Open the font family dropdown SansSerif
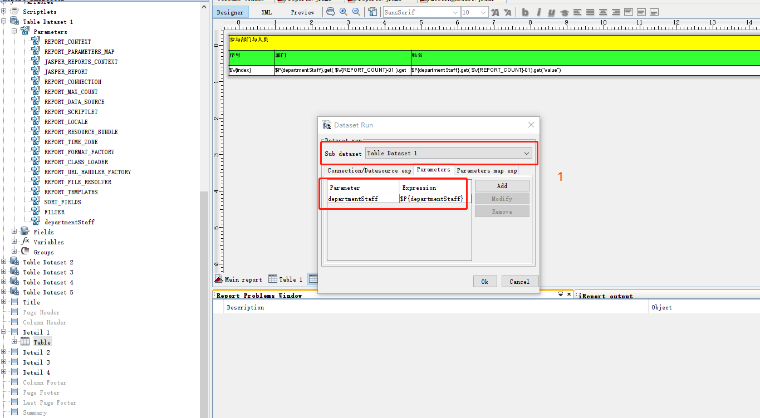Screen dimensions: 760x418 421,12
